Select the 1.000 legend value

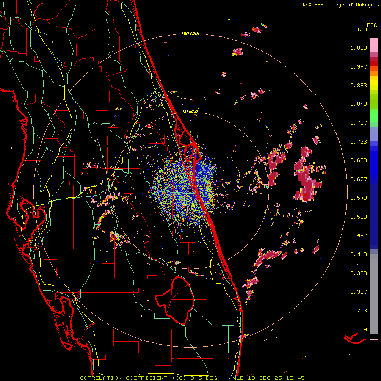[359, 47]
